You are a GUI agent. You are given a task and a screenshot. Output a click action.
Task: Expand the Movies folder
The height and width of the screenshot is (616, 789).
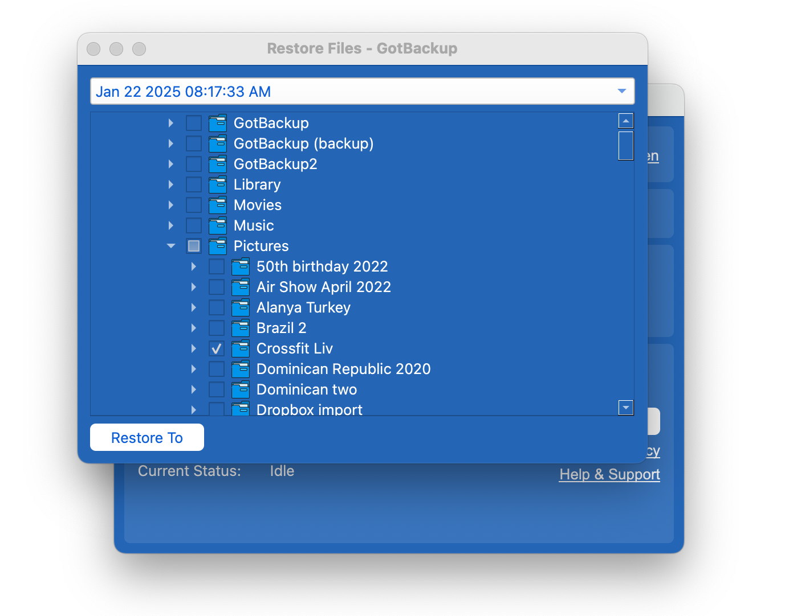tap(170, 205)
